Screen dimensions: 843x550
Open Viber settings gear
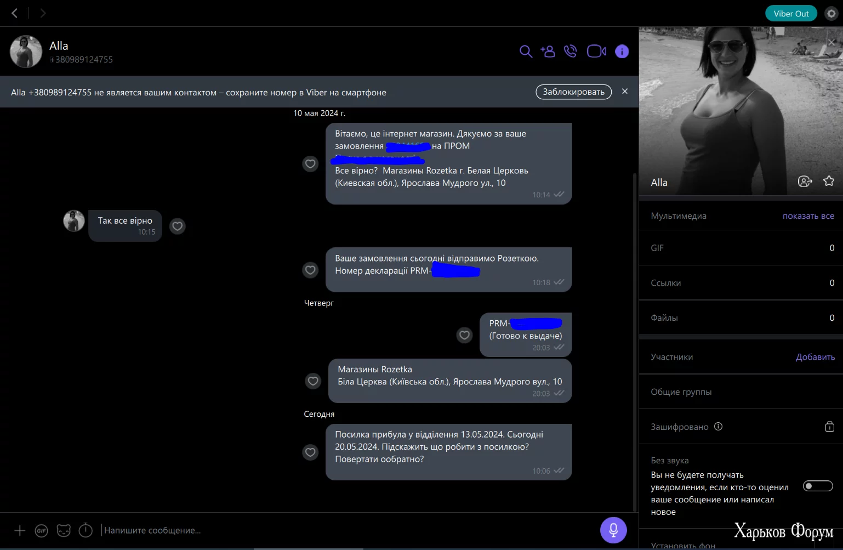pos(831,13)
